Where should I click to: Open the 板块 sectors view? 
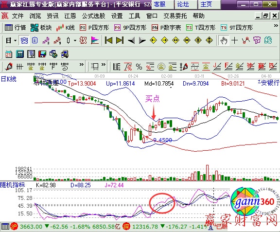pyautogui.click(x=41, y=28)
